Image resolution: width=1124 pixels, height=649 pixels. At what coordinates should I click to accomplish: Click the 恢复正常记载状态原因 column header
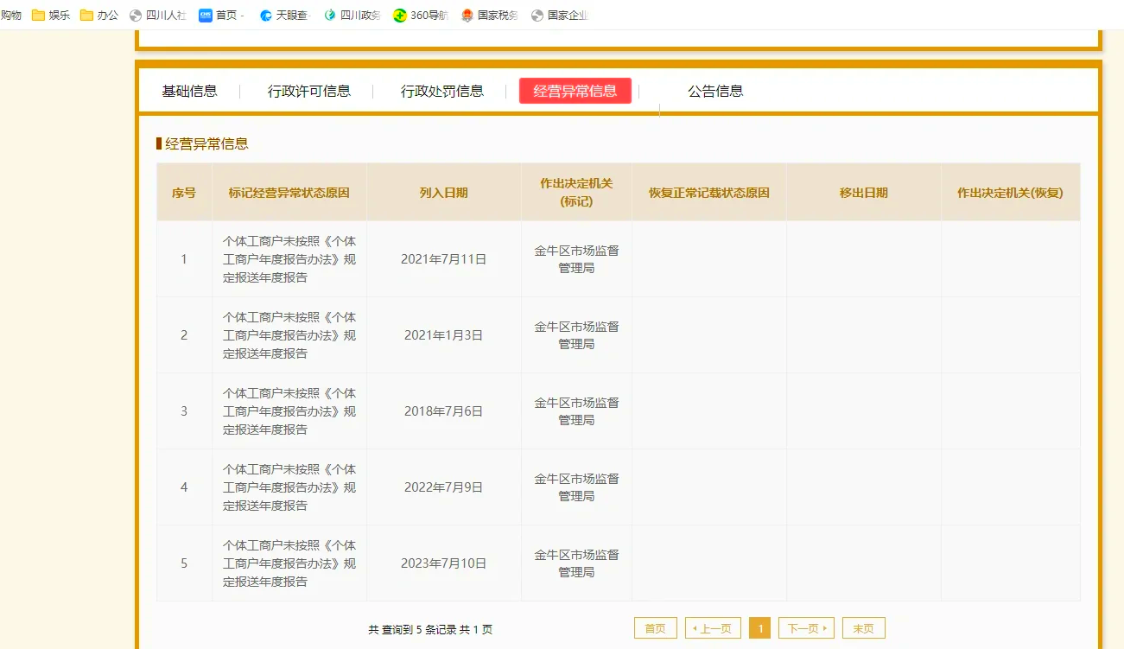click(709, 193)
